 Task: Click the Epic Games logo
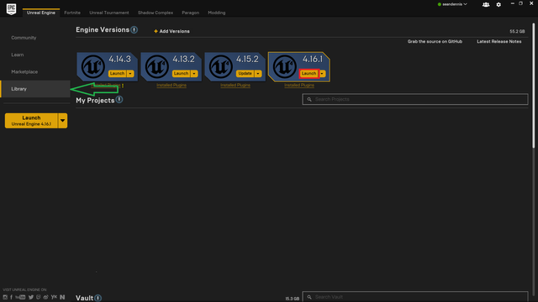coord(11,8)
